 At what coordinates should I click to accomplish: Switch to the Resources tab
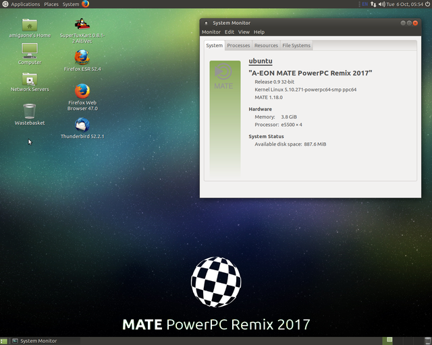(266, 45)
